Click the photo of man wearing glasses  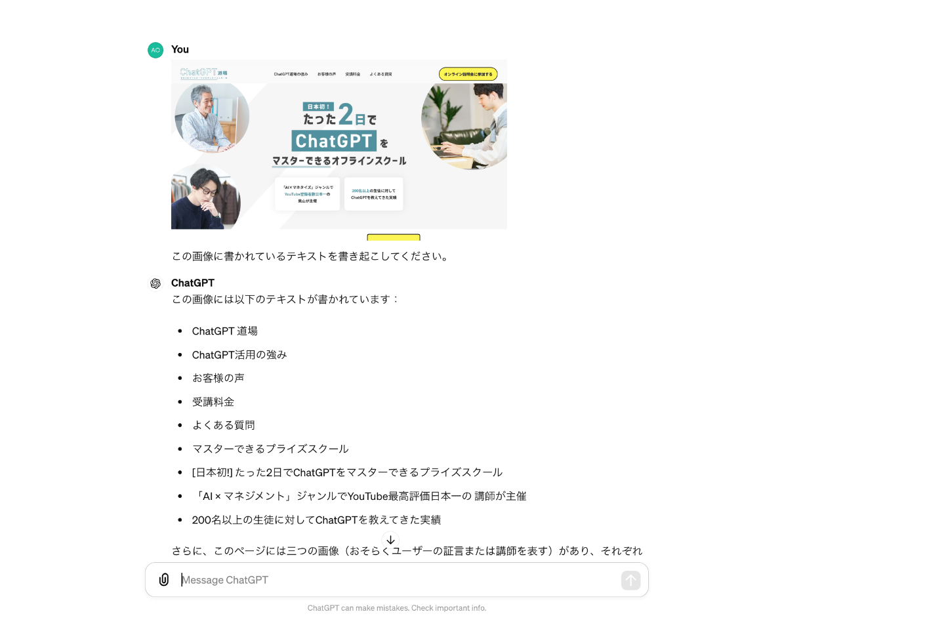tap(205, 197)
